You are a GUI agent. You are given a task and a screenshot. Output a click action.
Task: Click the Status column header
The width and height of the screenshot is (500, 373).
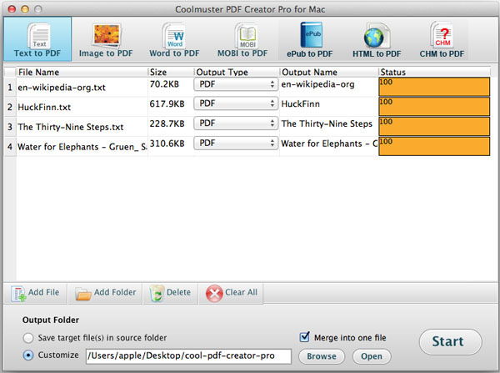pyautogui.click(x=434, y=72)
